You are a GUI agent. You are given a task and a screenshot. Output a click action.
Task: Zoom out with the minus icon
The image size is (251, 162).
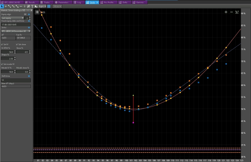[x=231, y=12]
